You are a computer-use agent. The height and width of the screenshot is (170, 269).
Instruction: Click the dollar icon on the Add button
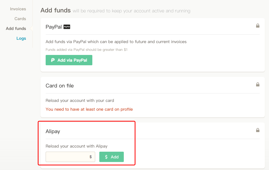106,157
